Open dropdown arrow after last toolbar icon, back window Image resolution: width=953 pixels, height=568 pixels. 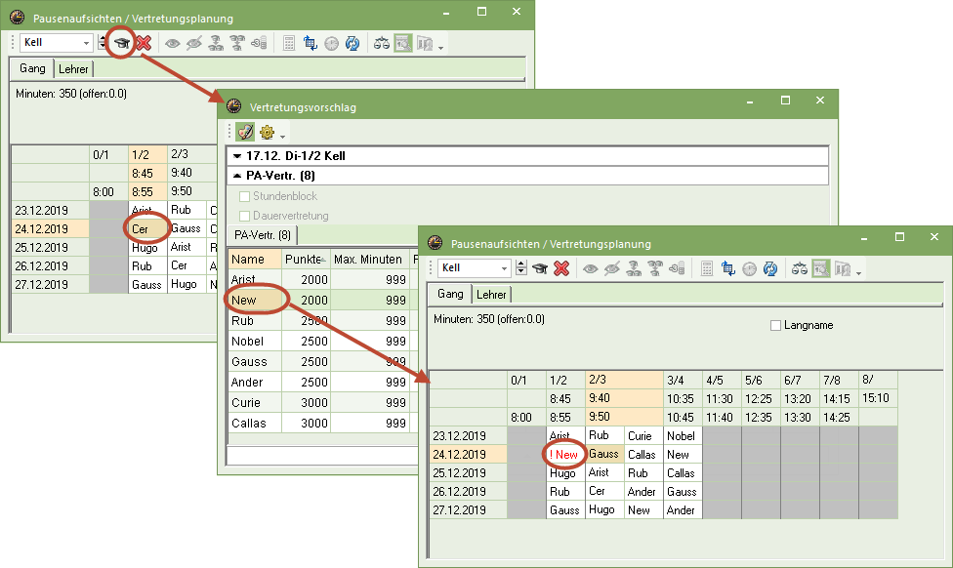pos(440,48)
